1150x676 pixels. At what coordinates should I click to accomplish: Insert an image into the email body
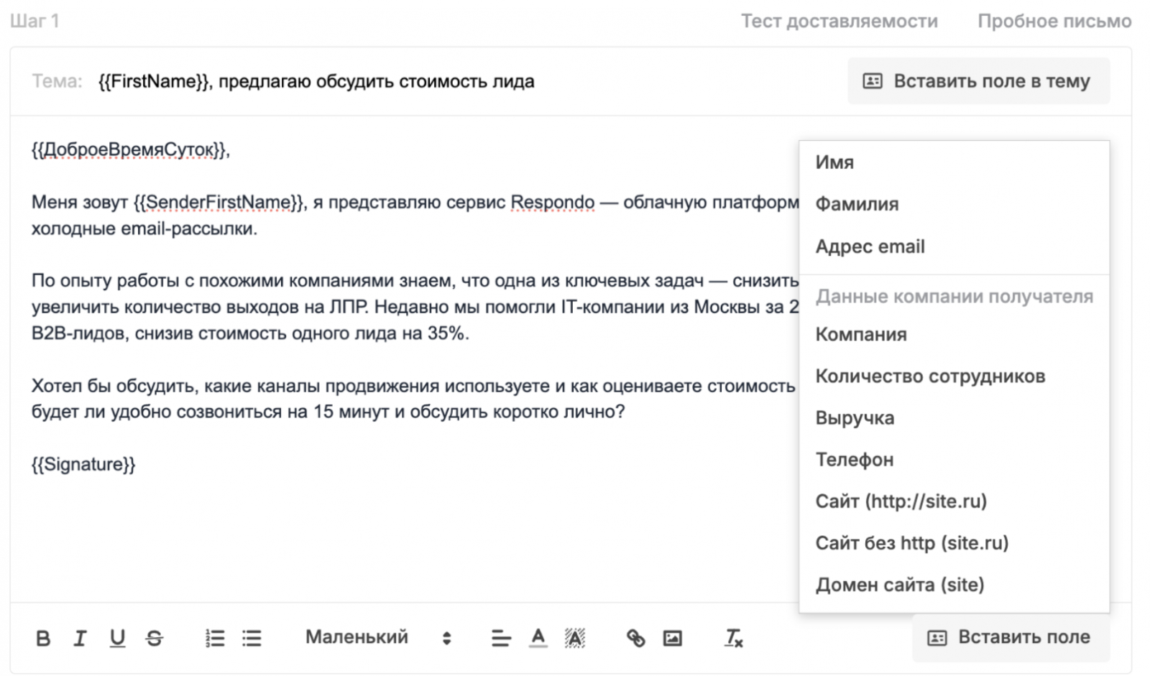671,637
